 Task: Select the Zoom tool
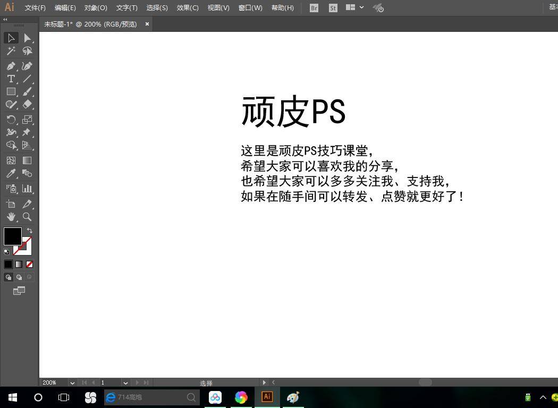[x=27, y=217]
